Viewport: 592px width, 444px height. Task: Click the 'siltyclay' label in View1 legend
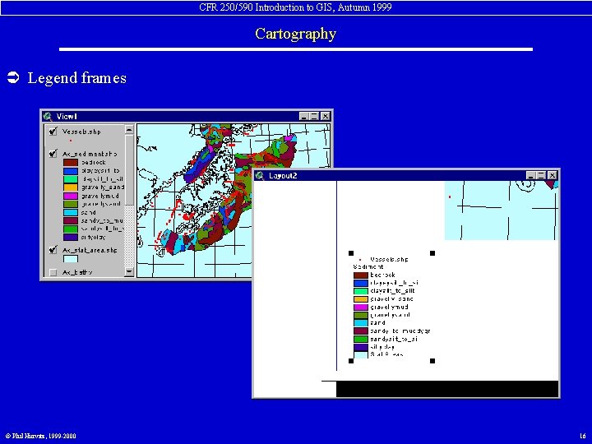93,237
